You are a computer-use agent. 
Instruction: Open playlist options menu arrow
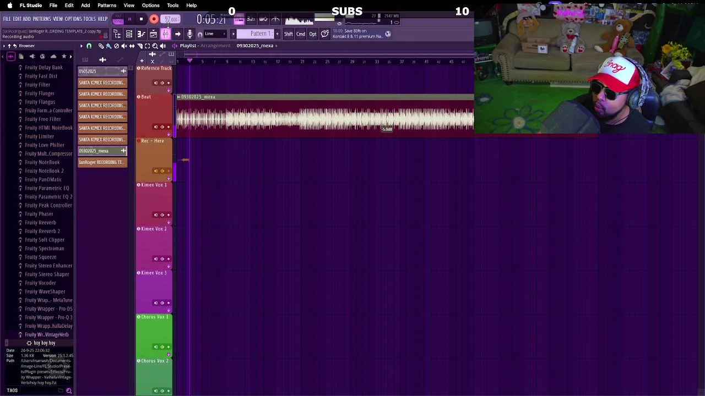(81, 46)
